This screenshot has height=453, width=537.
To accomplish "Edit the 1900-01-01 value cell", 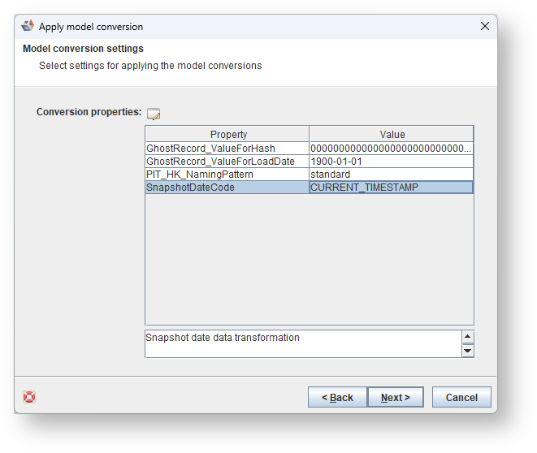I will pyautogui.click(x=391, y=162).
